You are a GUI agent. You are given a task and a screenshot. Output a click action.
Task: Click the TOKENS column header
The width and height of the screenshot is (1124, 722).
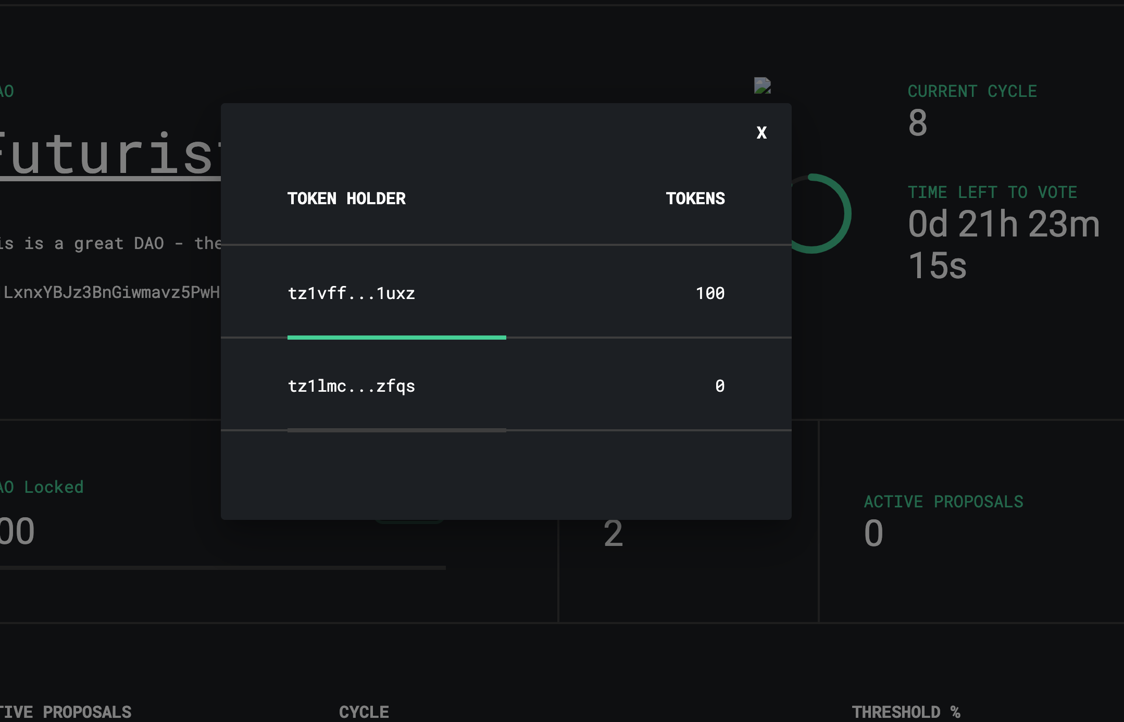pyautogui.click(x=696, y=198)
